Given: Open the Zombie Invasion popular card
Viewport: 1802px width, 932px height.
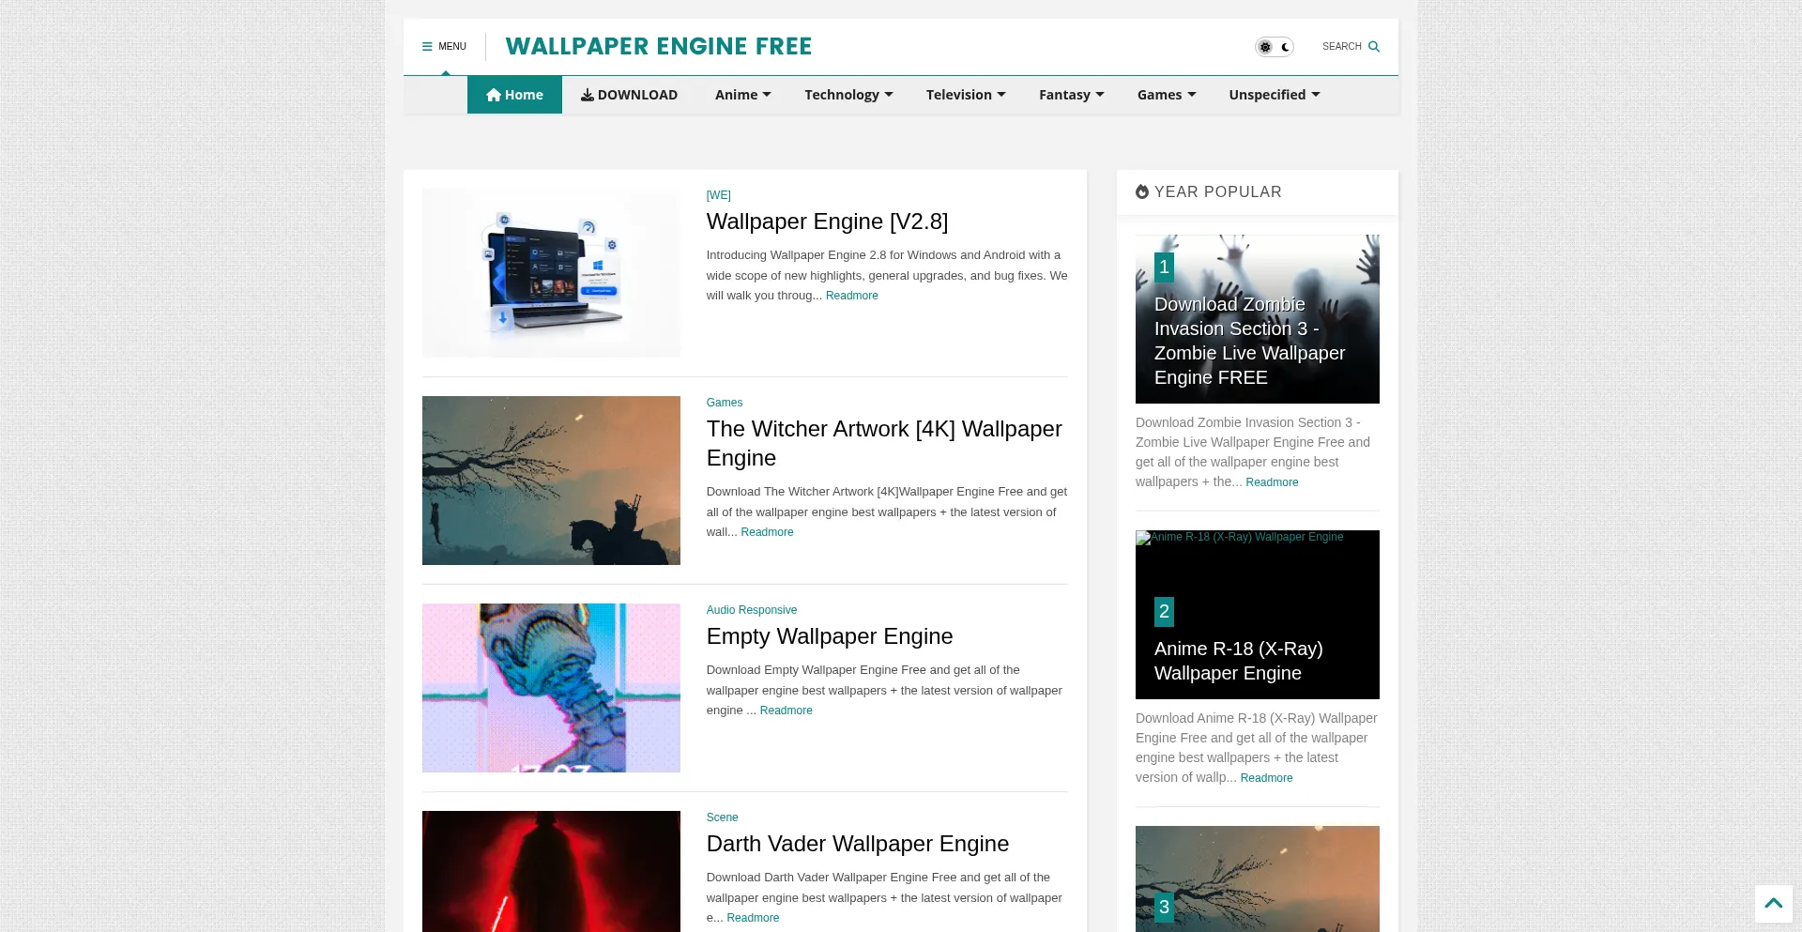Looking at the screenshot, I should coord(1257,319).
